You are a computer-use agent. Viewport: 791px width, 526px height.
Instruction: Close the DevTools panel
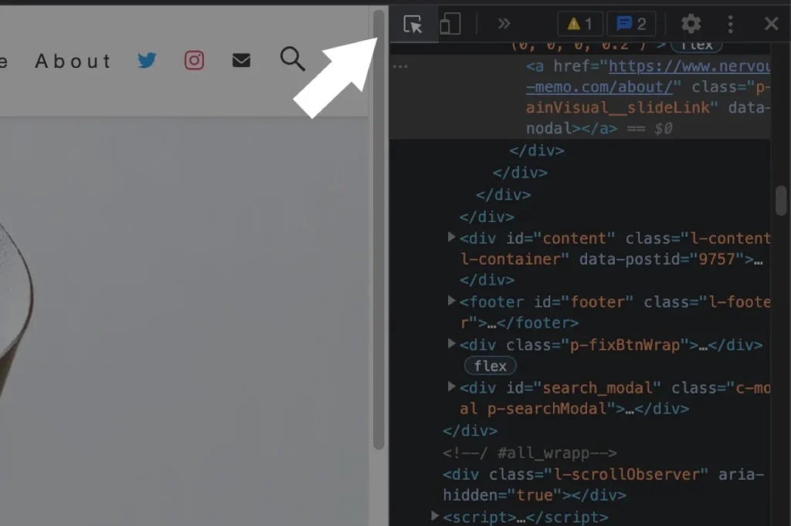coord(772,24)
